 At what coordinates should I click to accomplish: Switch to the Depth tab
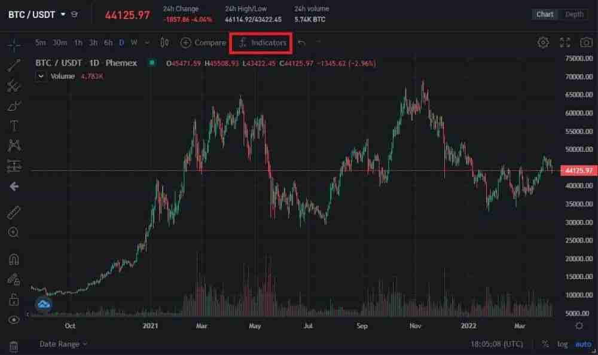click(574, 14)
